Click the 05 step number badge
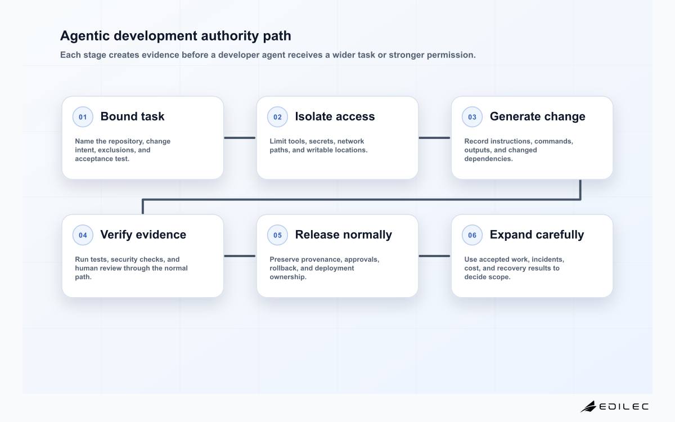The width and height of the screenshot is (675, 422). pyautogui.click(x=277, y=235)
